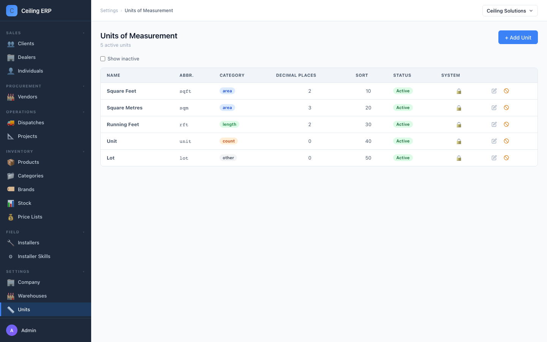Image resolution: width=547 pixels, height=342 pixels.
Task: Click the edit icon for the Unit row
Action: (494, 141)
